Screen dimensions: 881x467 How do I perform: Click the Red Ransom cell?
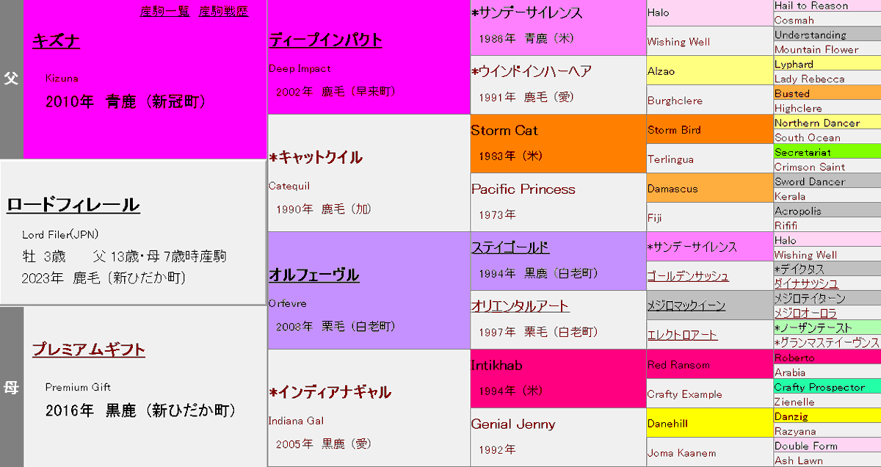(710, 364)
